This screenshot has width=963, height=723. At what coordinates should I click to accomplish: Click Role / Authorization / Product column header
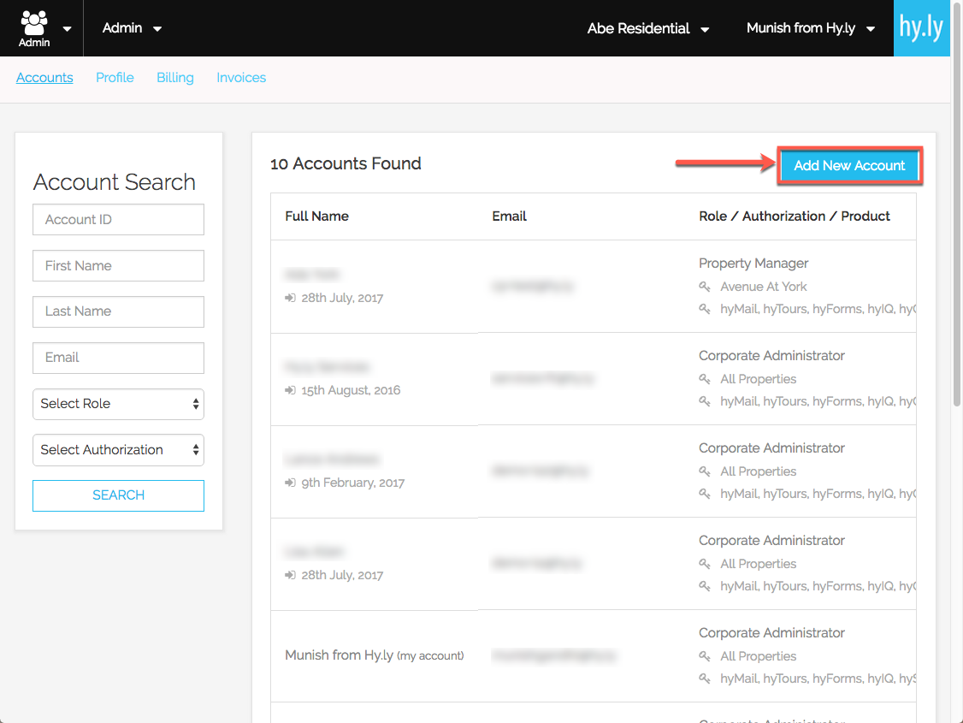coord(795,216)
